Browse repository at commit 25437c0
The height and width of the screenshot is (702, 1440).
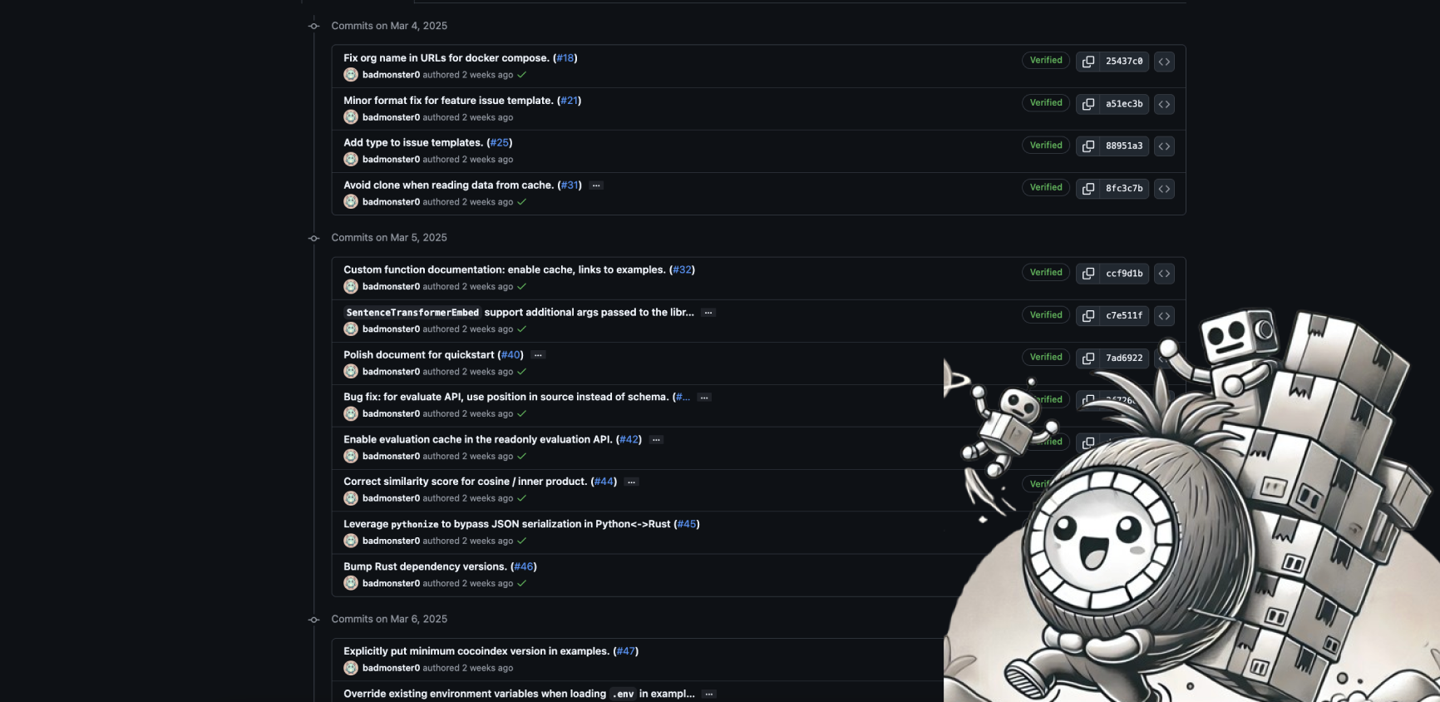1164,62
